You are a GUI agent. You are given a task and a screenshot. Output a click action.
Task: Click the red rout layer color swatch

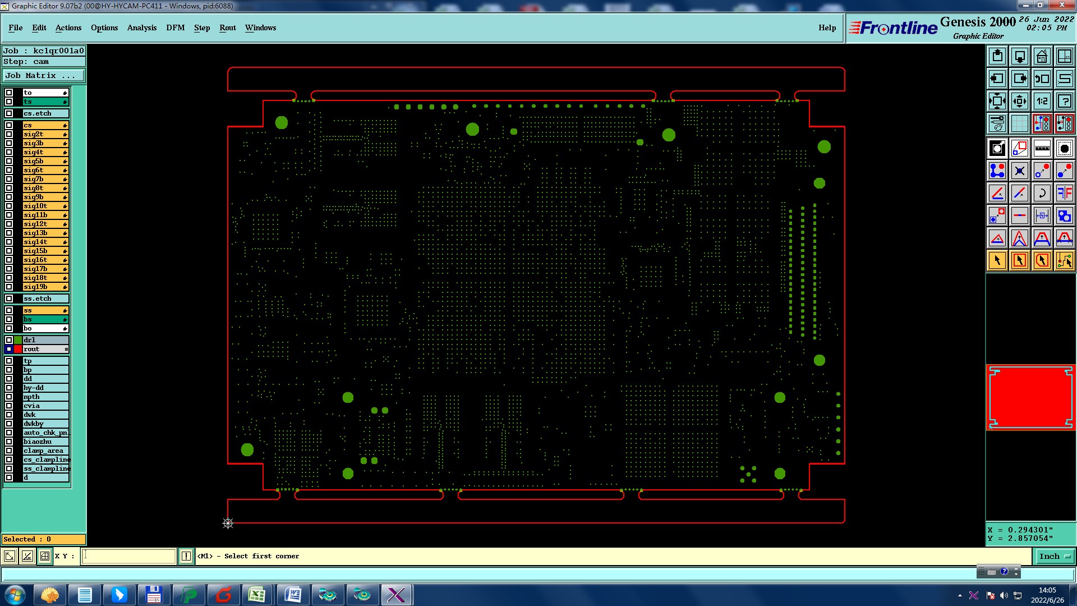18,349
